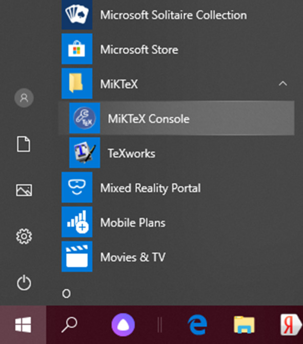Open the taskbar search magnifier
303x344 pixels.
pyautogui.click(x=69, y=325)
